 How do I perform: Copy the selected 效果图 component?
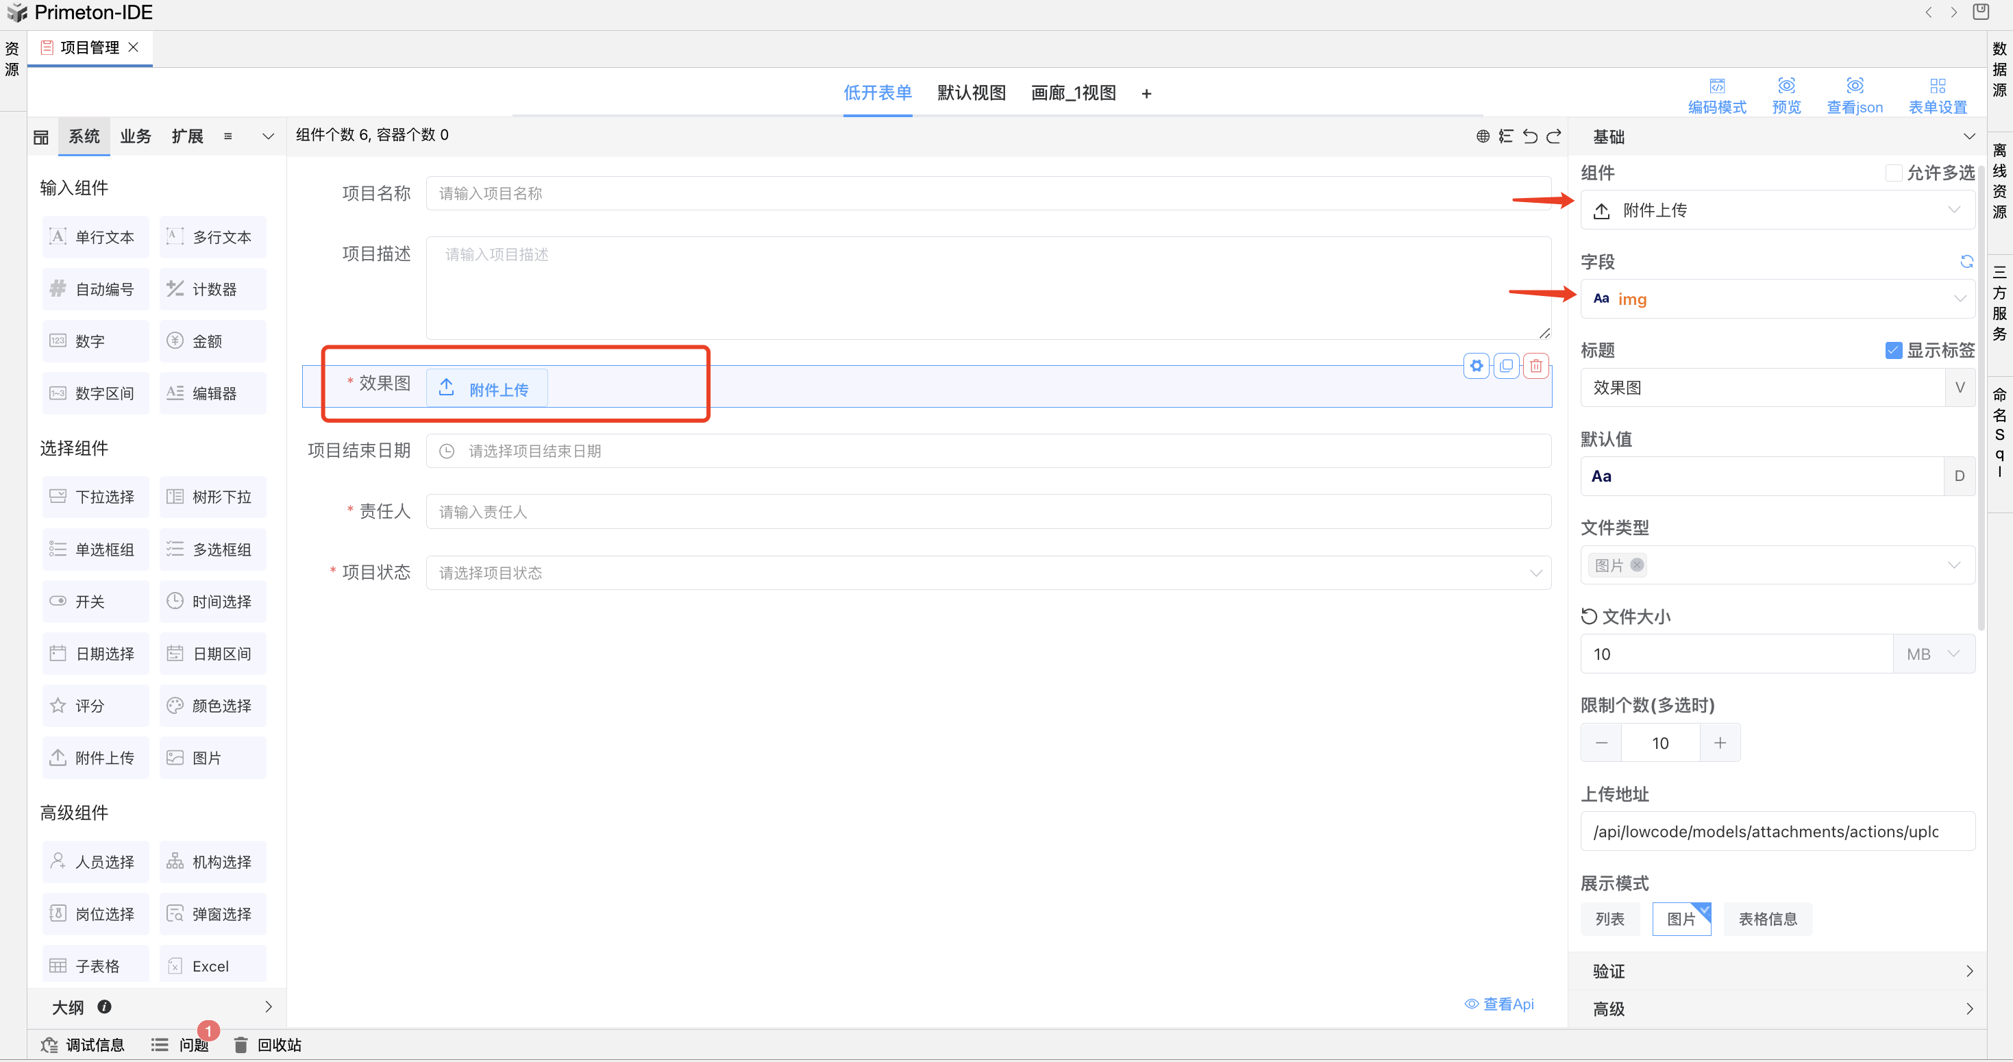point(1506,366)
